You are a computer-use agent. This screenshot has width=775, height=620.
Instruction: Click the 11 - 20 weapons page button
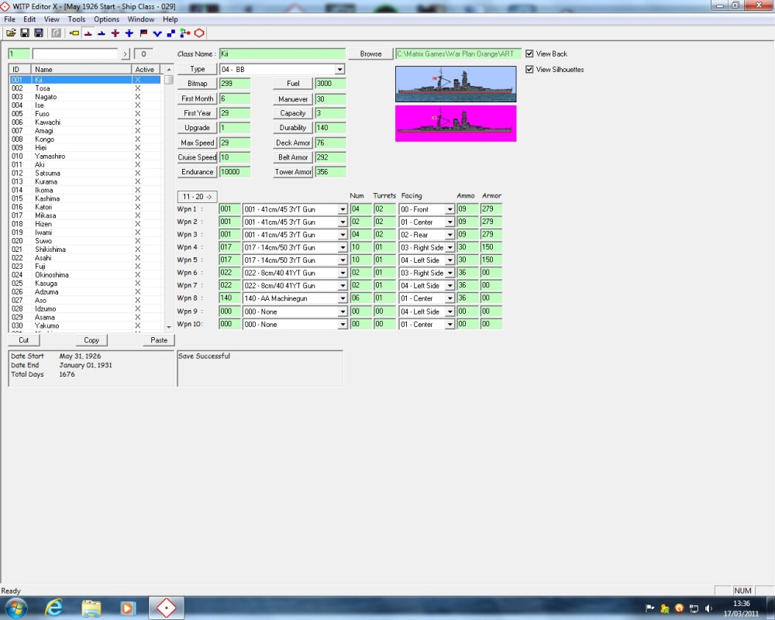pos(197,196)
